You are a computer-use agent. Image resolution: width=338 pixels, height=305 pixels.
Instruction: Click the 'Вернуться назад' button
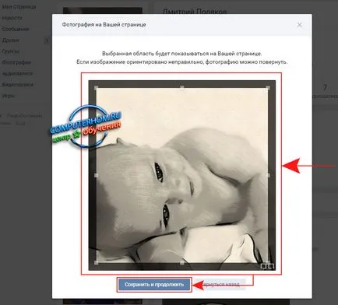pyautogui.click(x=220, y=285)
